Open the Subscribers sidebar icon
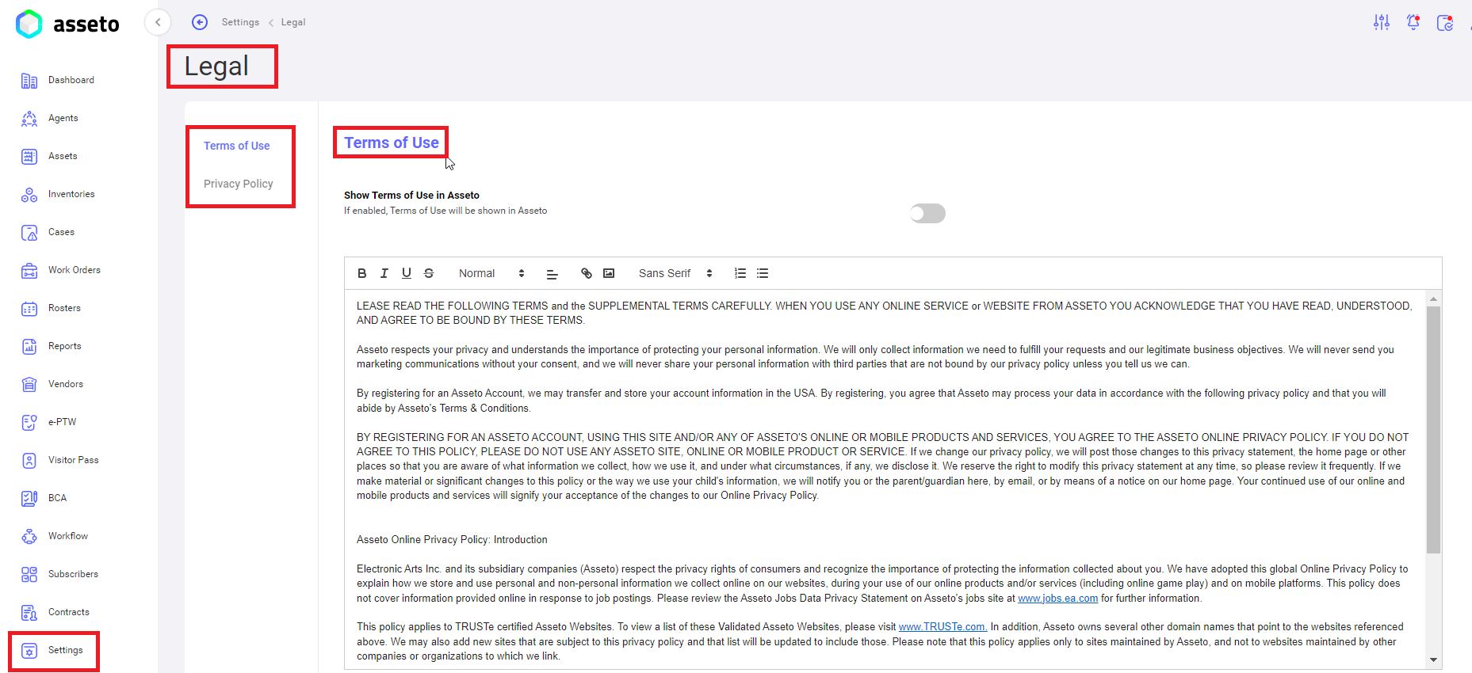This screenshot has height=673, width=1472. coord(29,575)
